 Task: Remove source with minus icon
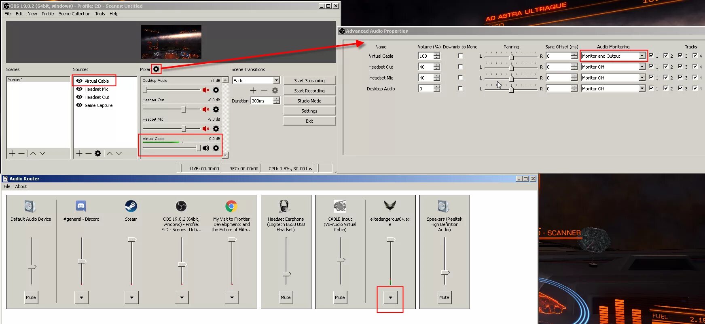[x=89, y=153]
